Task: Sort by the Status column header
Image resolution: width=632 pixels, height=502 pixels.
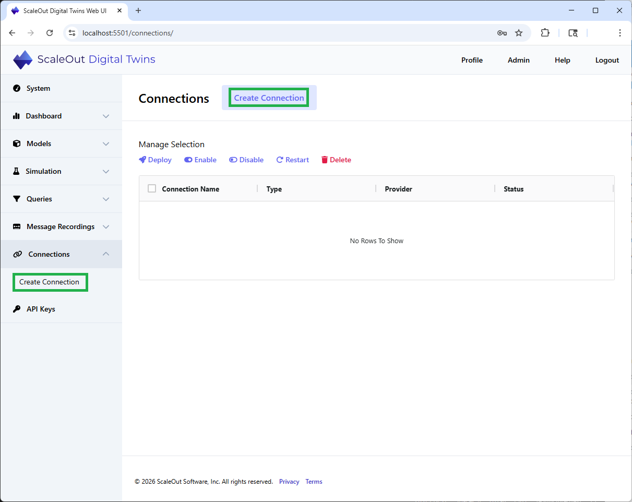Action: click(514, 189)
